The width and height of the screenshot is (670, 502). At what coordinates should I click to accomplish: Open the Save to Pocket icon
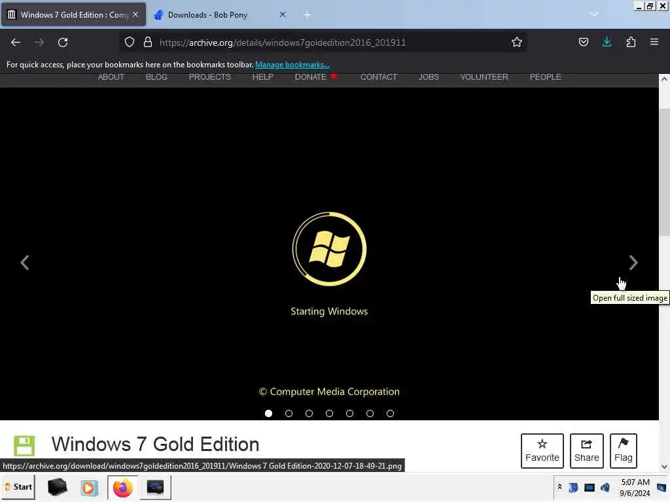[x=583, y=42]
